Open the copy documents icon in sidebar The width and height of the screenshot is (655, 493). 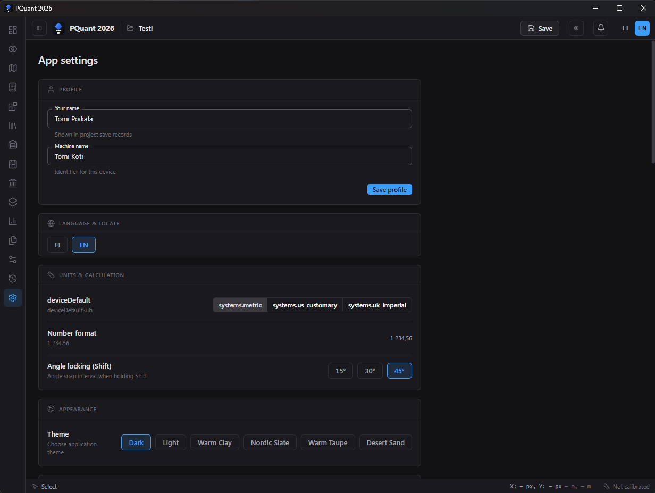click(x=13, y=240)
